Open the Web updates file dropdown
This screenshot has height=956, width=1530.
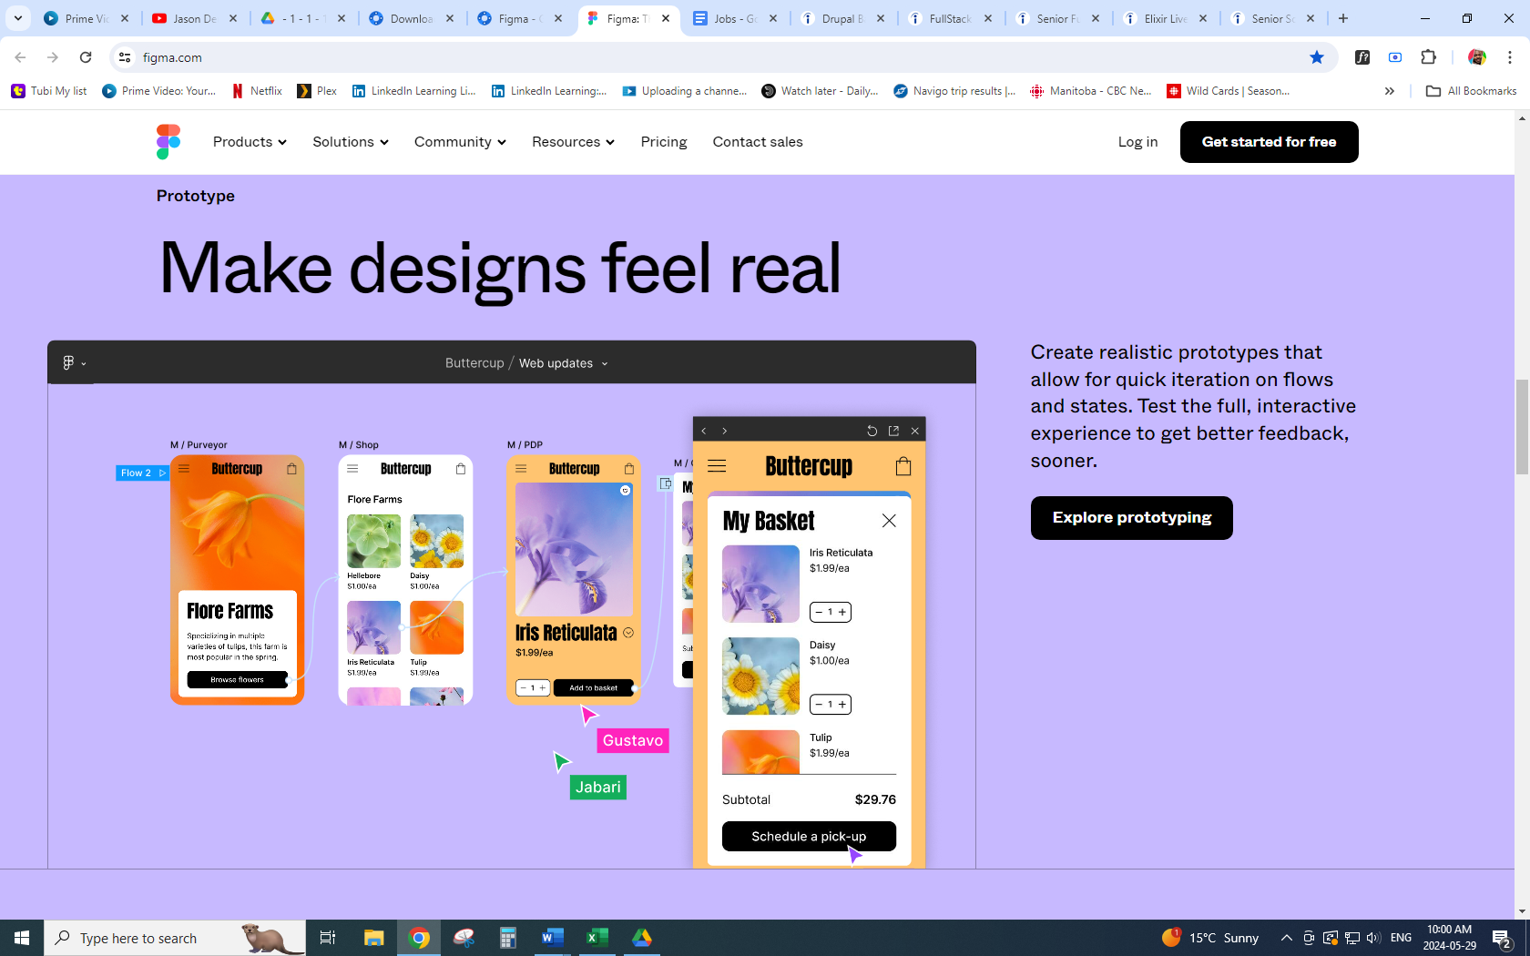tap(563, 363)
